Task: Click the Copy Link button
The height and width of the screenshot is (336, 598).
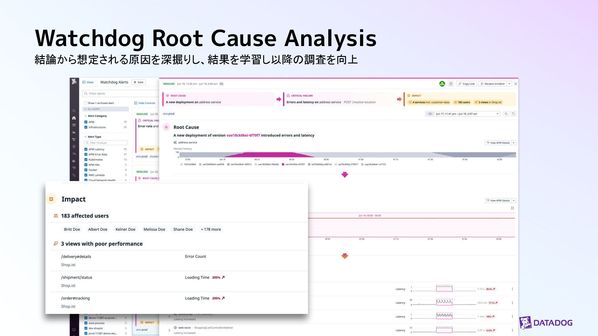Action: 466,84
